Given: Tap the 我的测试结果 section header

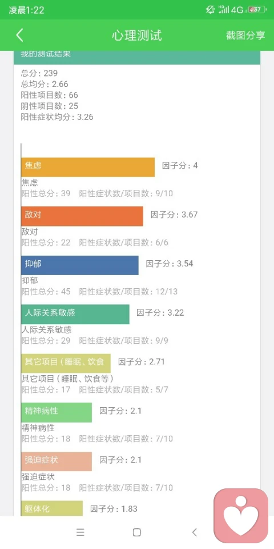Looking at the screenshot, I should point(137,56).
